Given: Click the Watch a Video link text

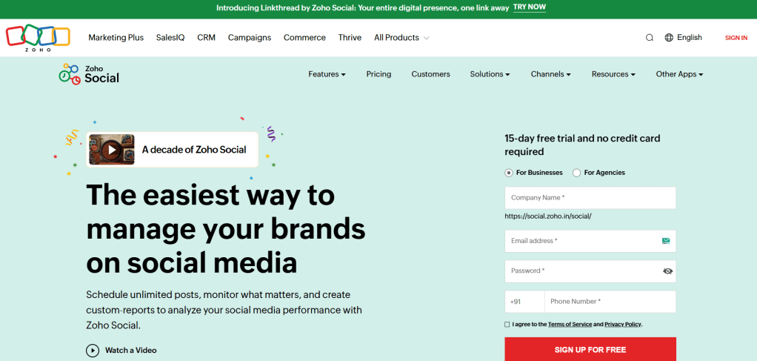Looking at the screenshot, I should [131, 351].
